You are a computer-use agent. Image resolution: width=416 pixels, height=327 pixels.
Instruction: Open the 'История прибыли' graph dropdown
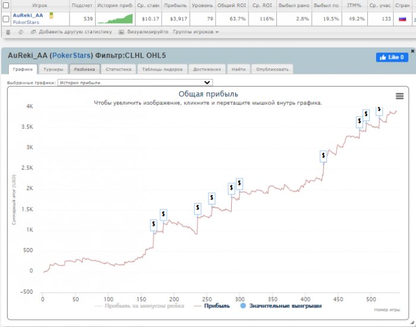click(135, 83)
